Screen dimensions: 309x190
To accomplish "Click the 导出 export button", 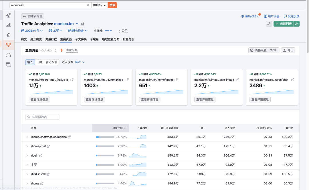I will [288, 50].
